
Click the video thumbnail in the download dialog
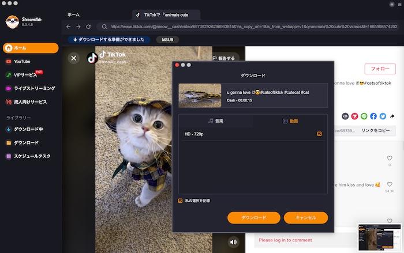200,96
